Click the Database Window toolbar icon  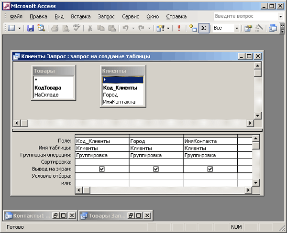273,28
